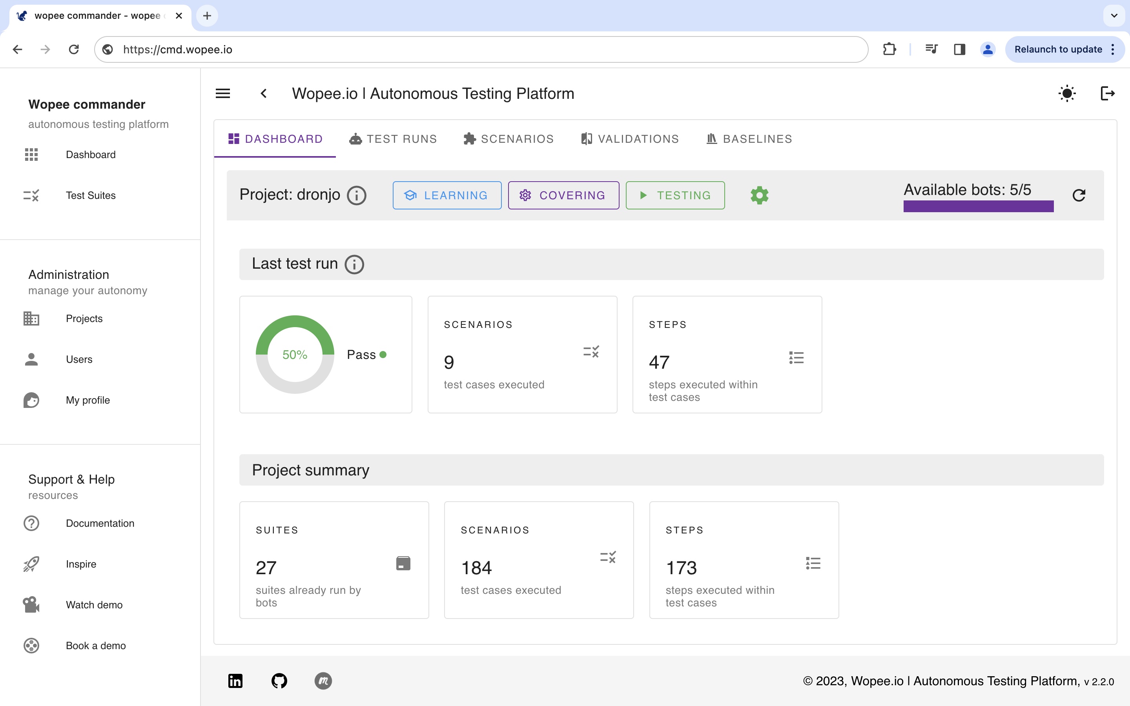Open the GitHub icon in the footer

[279, 681]
